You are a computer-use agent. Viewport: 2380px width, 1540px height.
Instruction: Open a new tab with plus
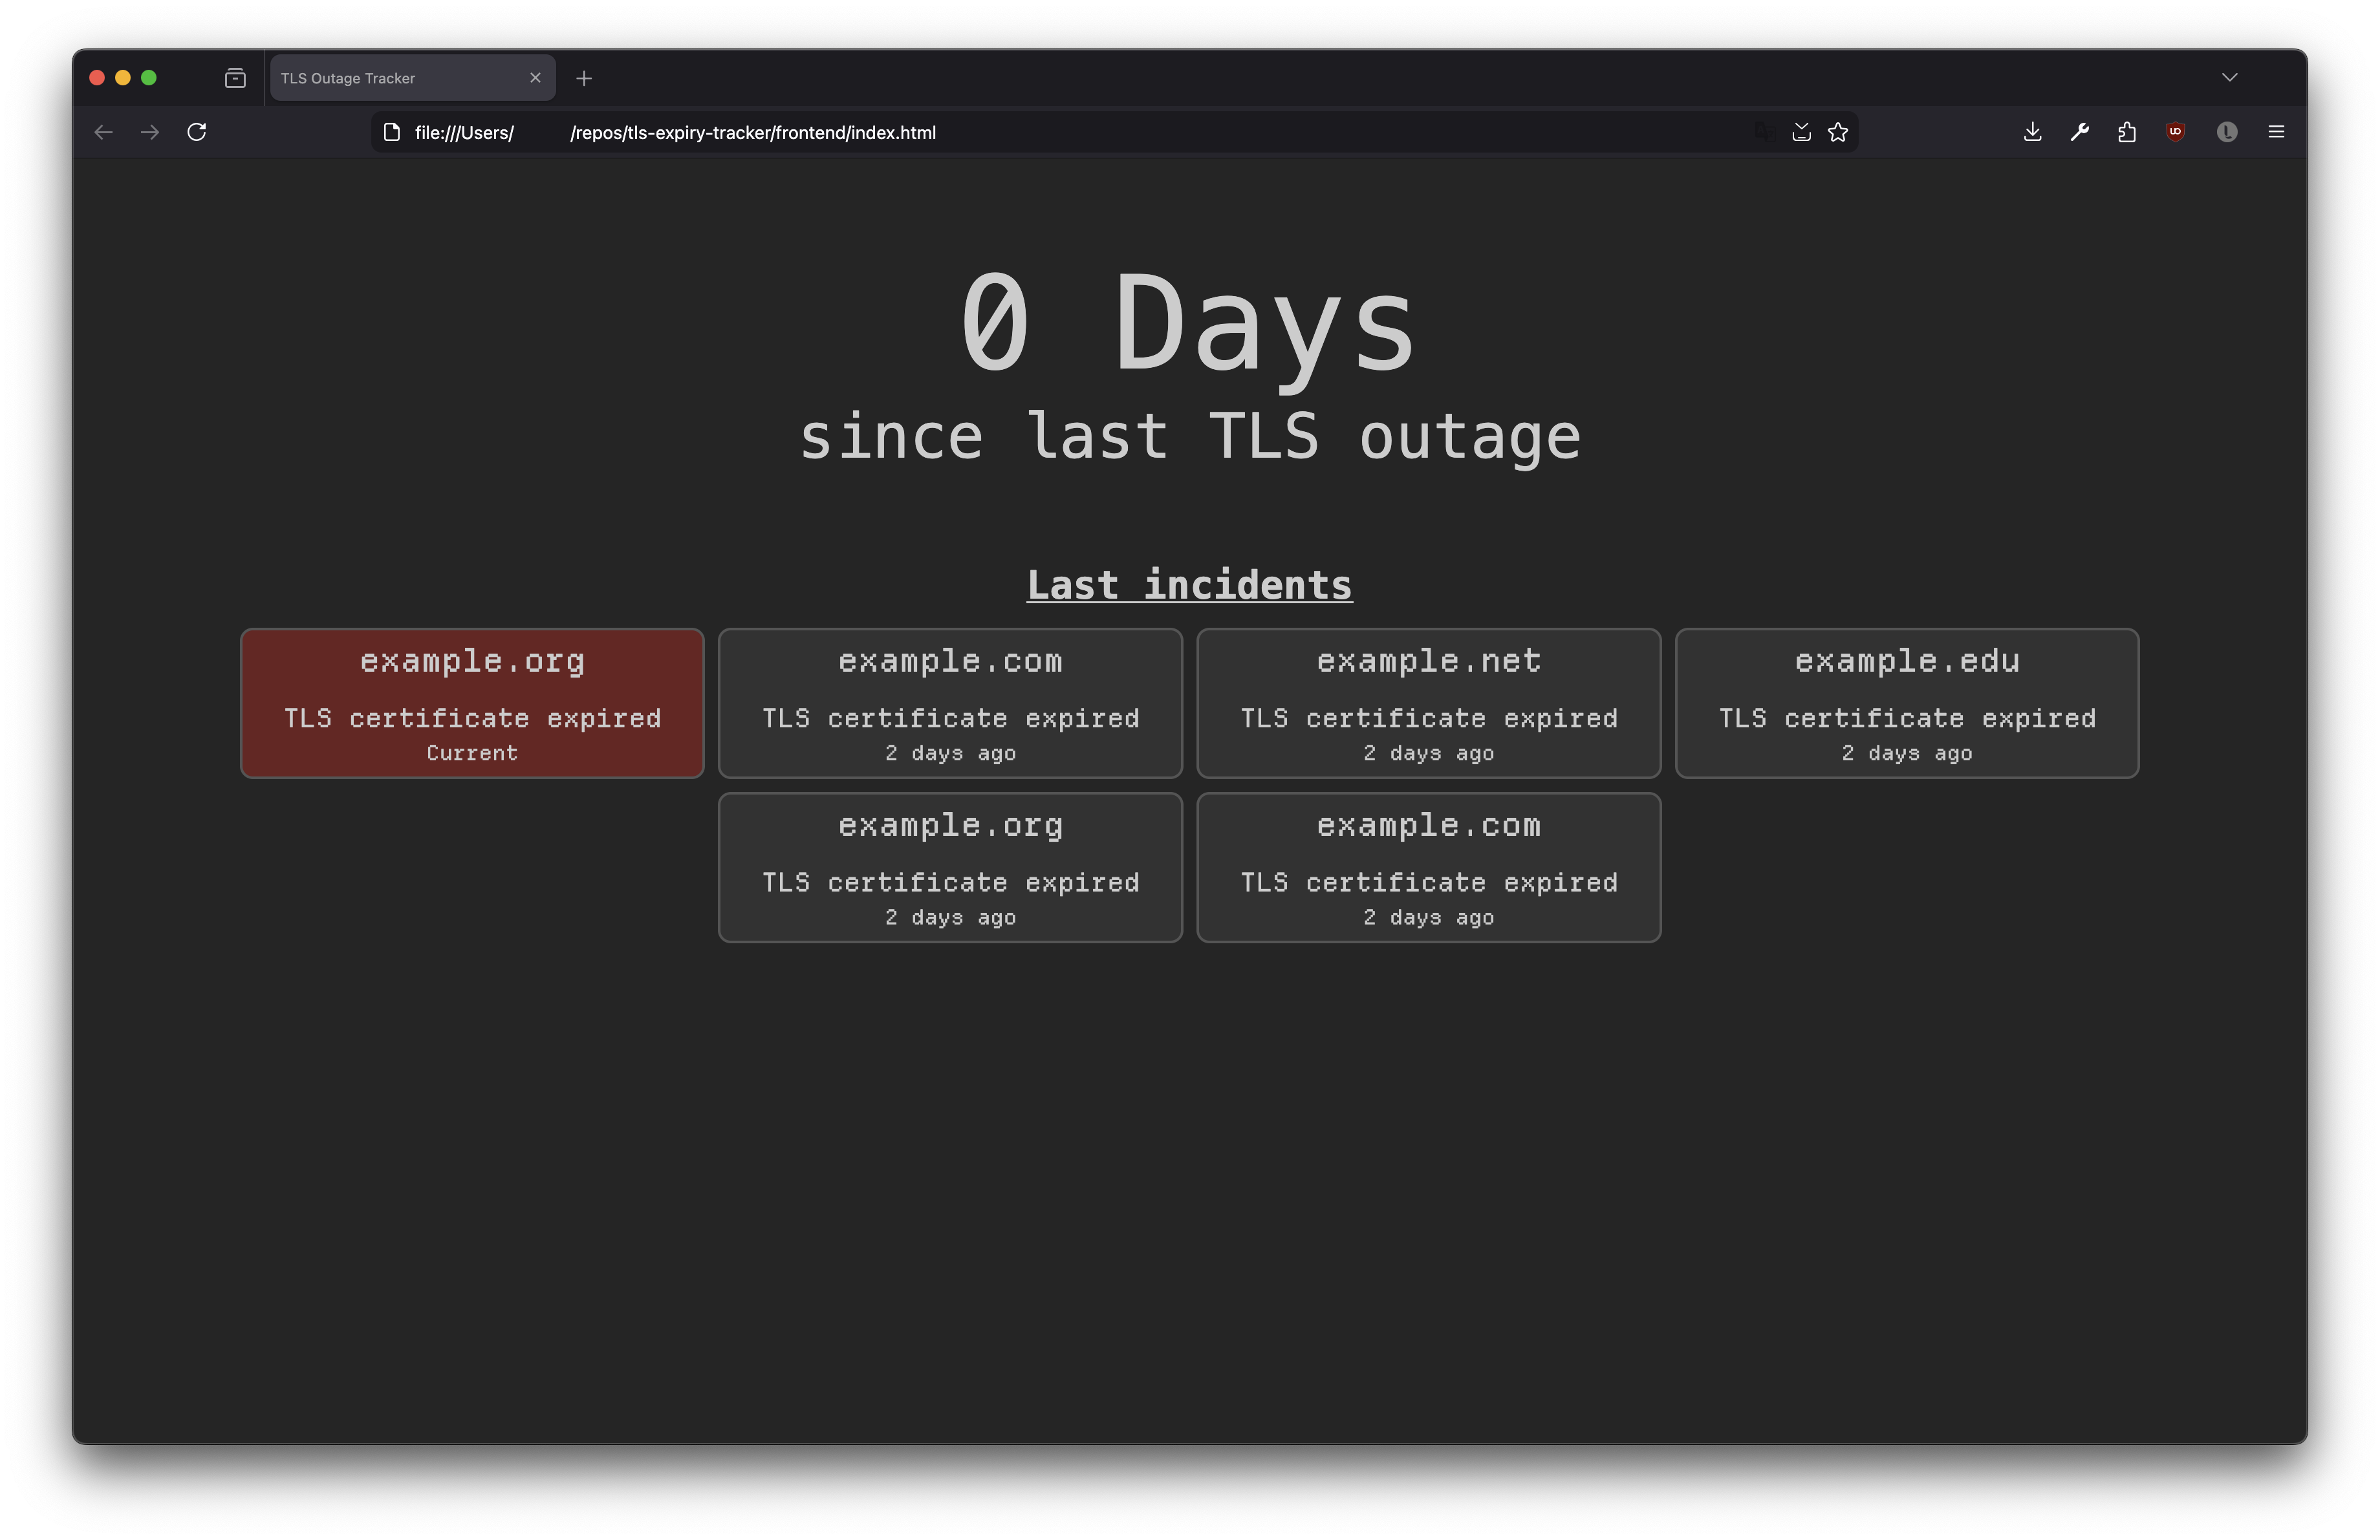584,78
